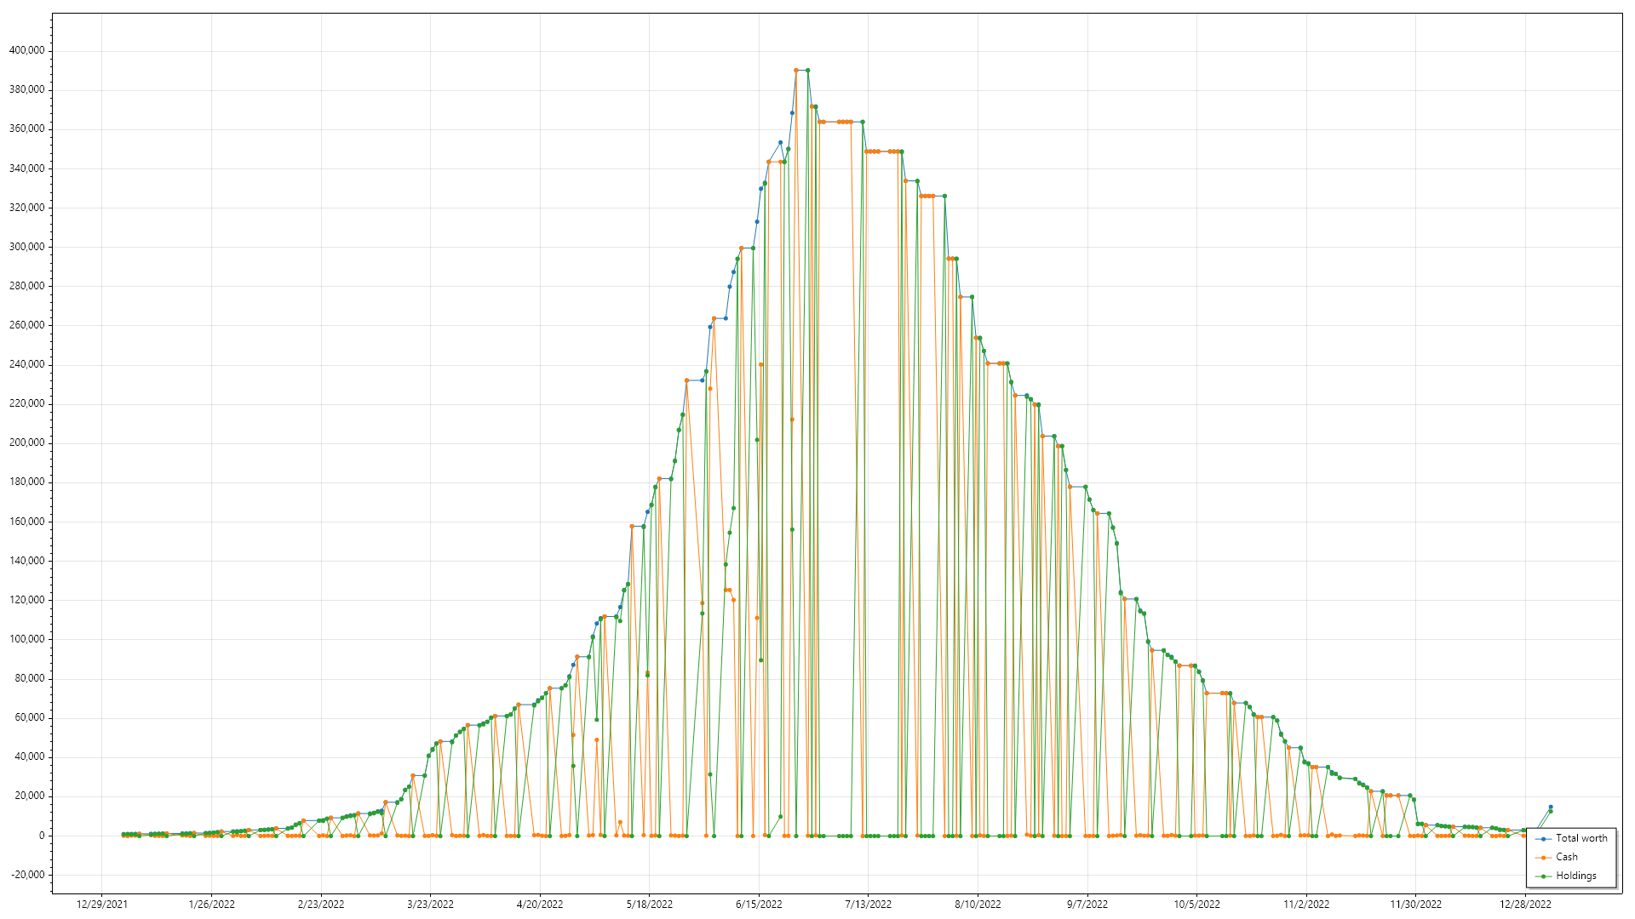Viewport: 1635px width, 919px height.
Task: Click the 320,000 y-axis label
Action: point(26,208)
